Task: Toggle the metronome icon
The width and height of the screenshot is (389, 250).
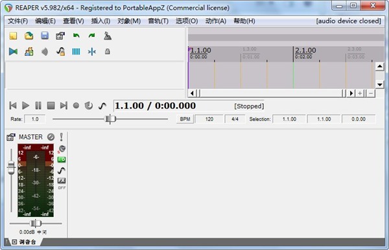Action: point(108,36)
